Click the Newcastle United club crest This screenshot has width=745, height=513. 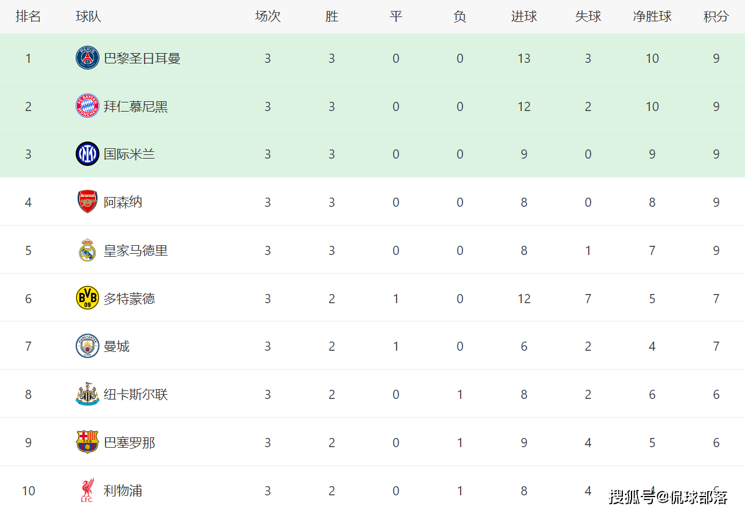(x=87, y=394)
